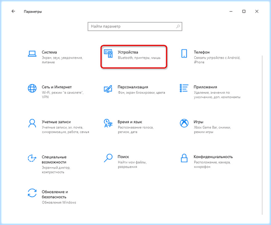271x225 pixels.
Task: Maximize the Параметры window
Action: 244,11
